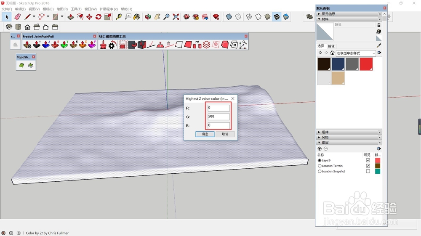The width and height of the screenshot is (421, 236).
Task: Set Location Snapshot as active layer
Action: (x=320, y=171)
